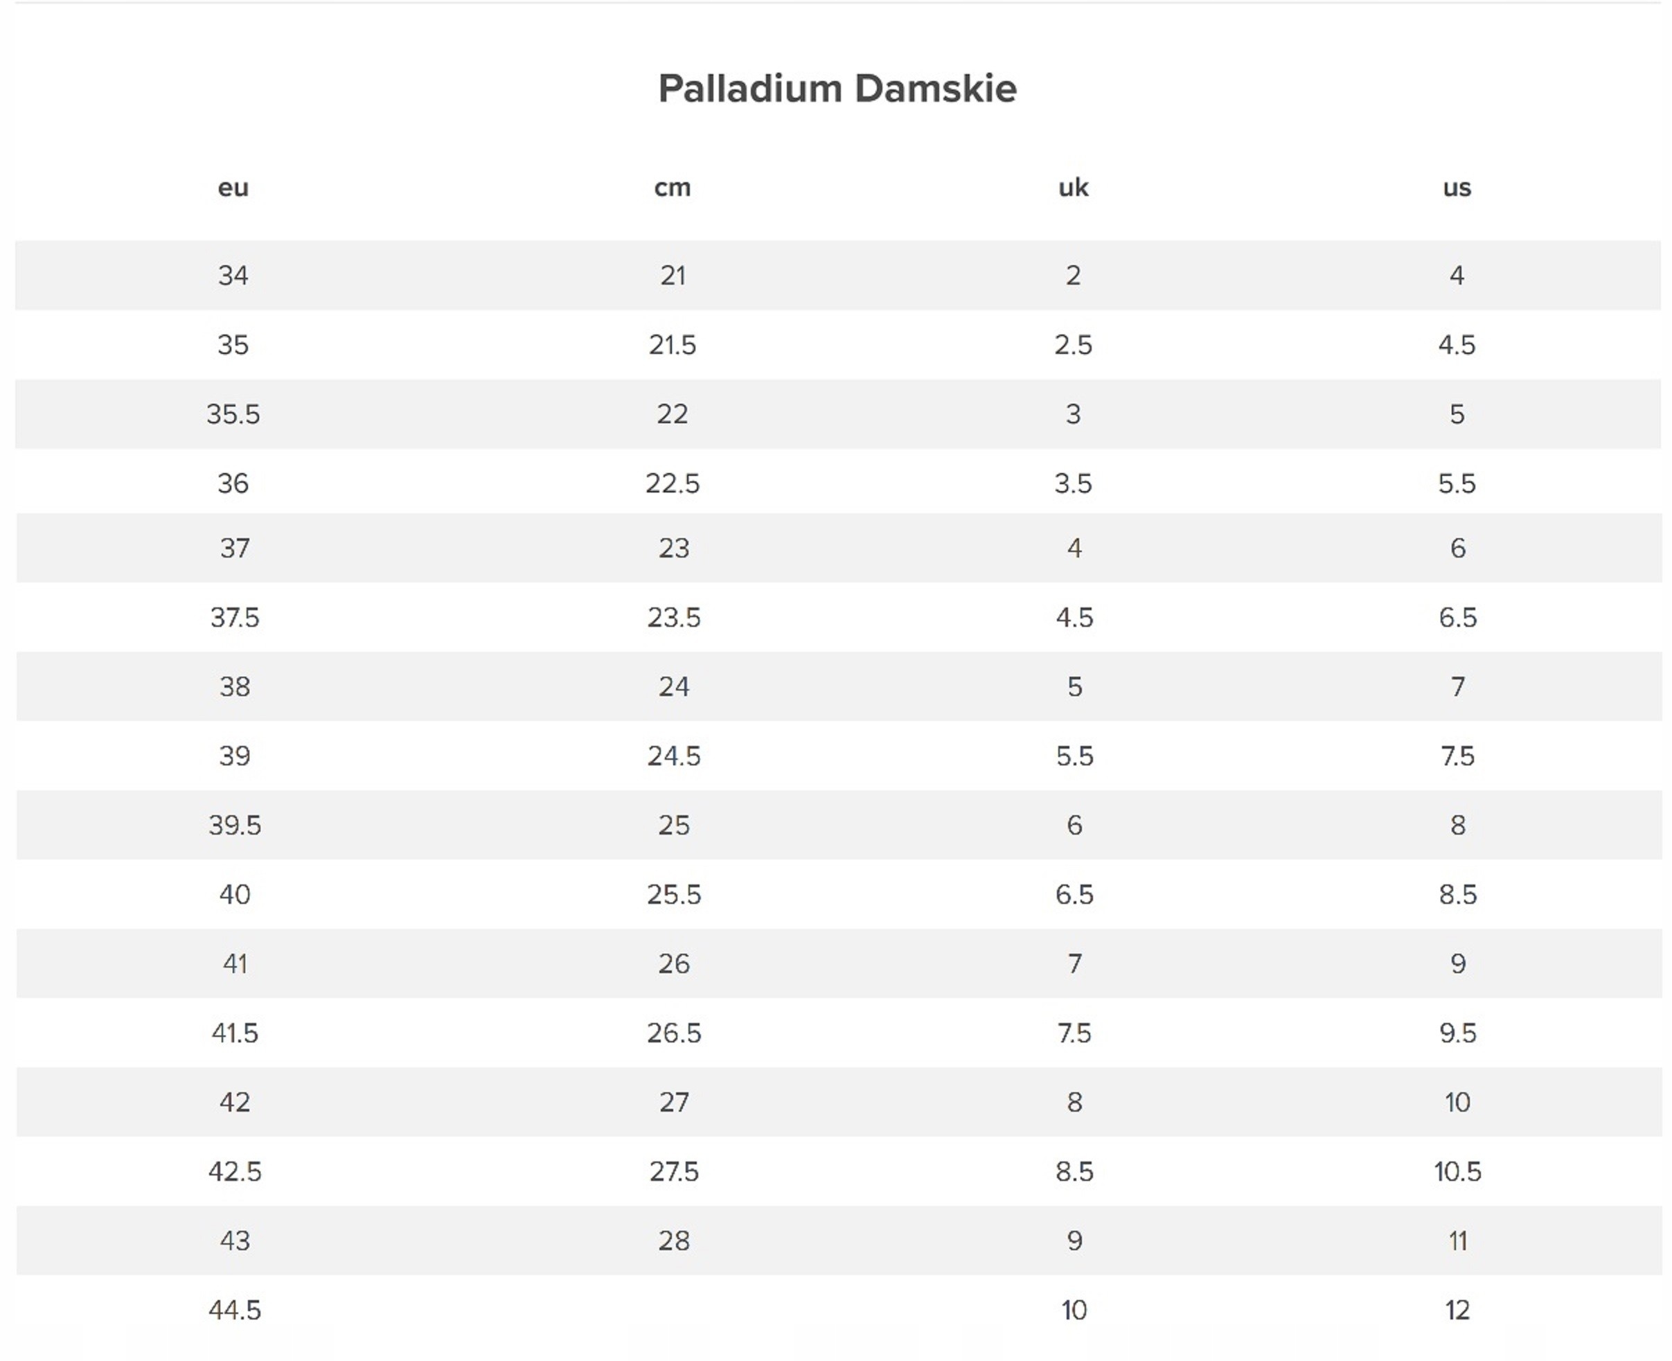Select EU size 34 cell
Screen dimensions: 1672x1361
[x=233, y=276]
